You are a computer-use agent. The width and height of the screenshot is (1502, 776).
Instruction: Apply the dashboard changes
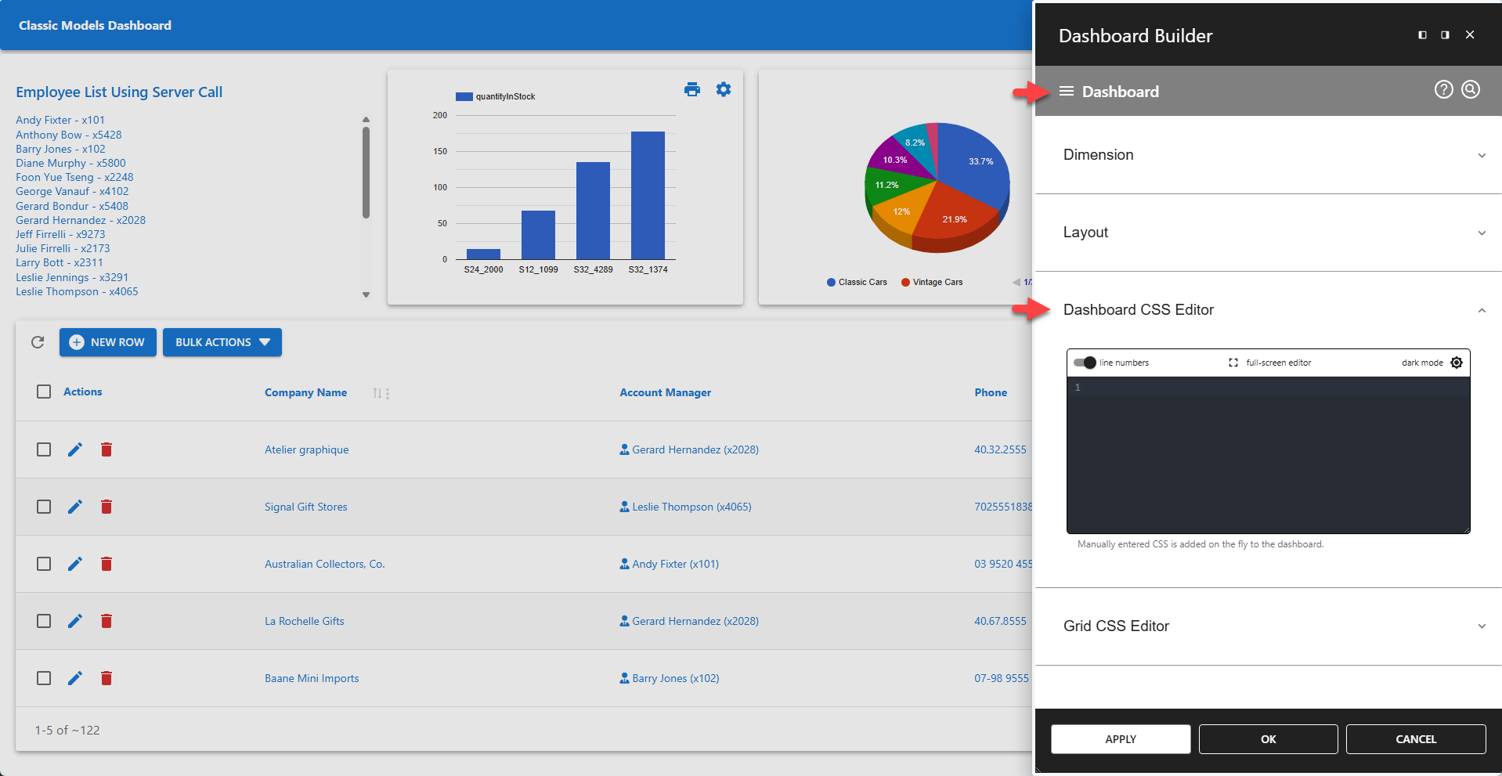1120,738
